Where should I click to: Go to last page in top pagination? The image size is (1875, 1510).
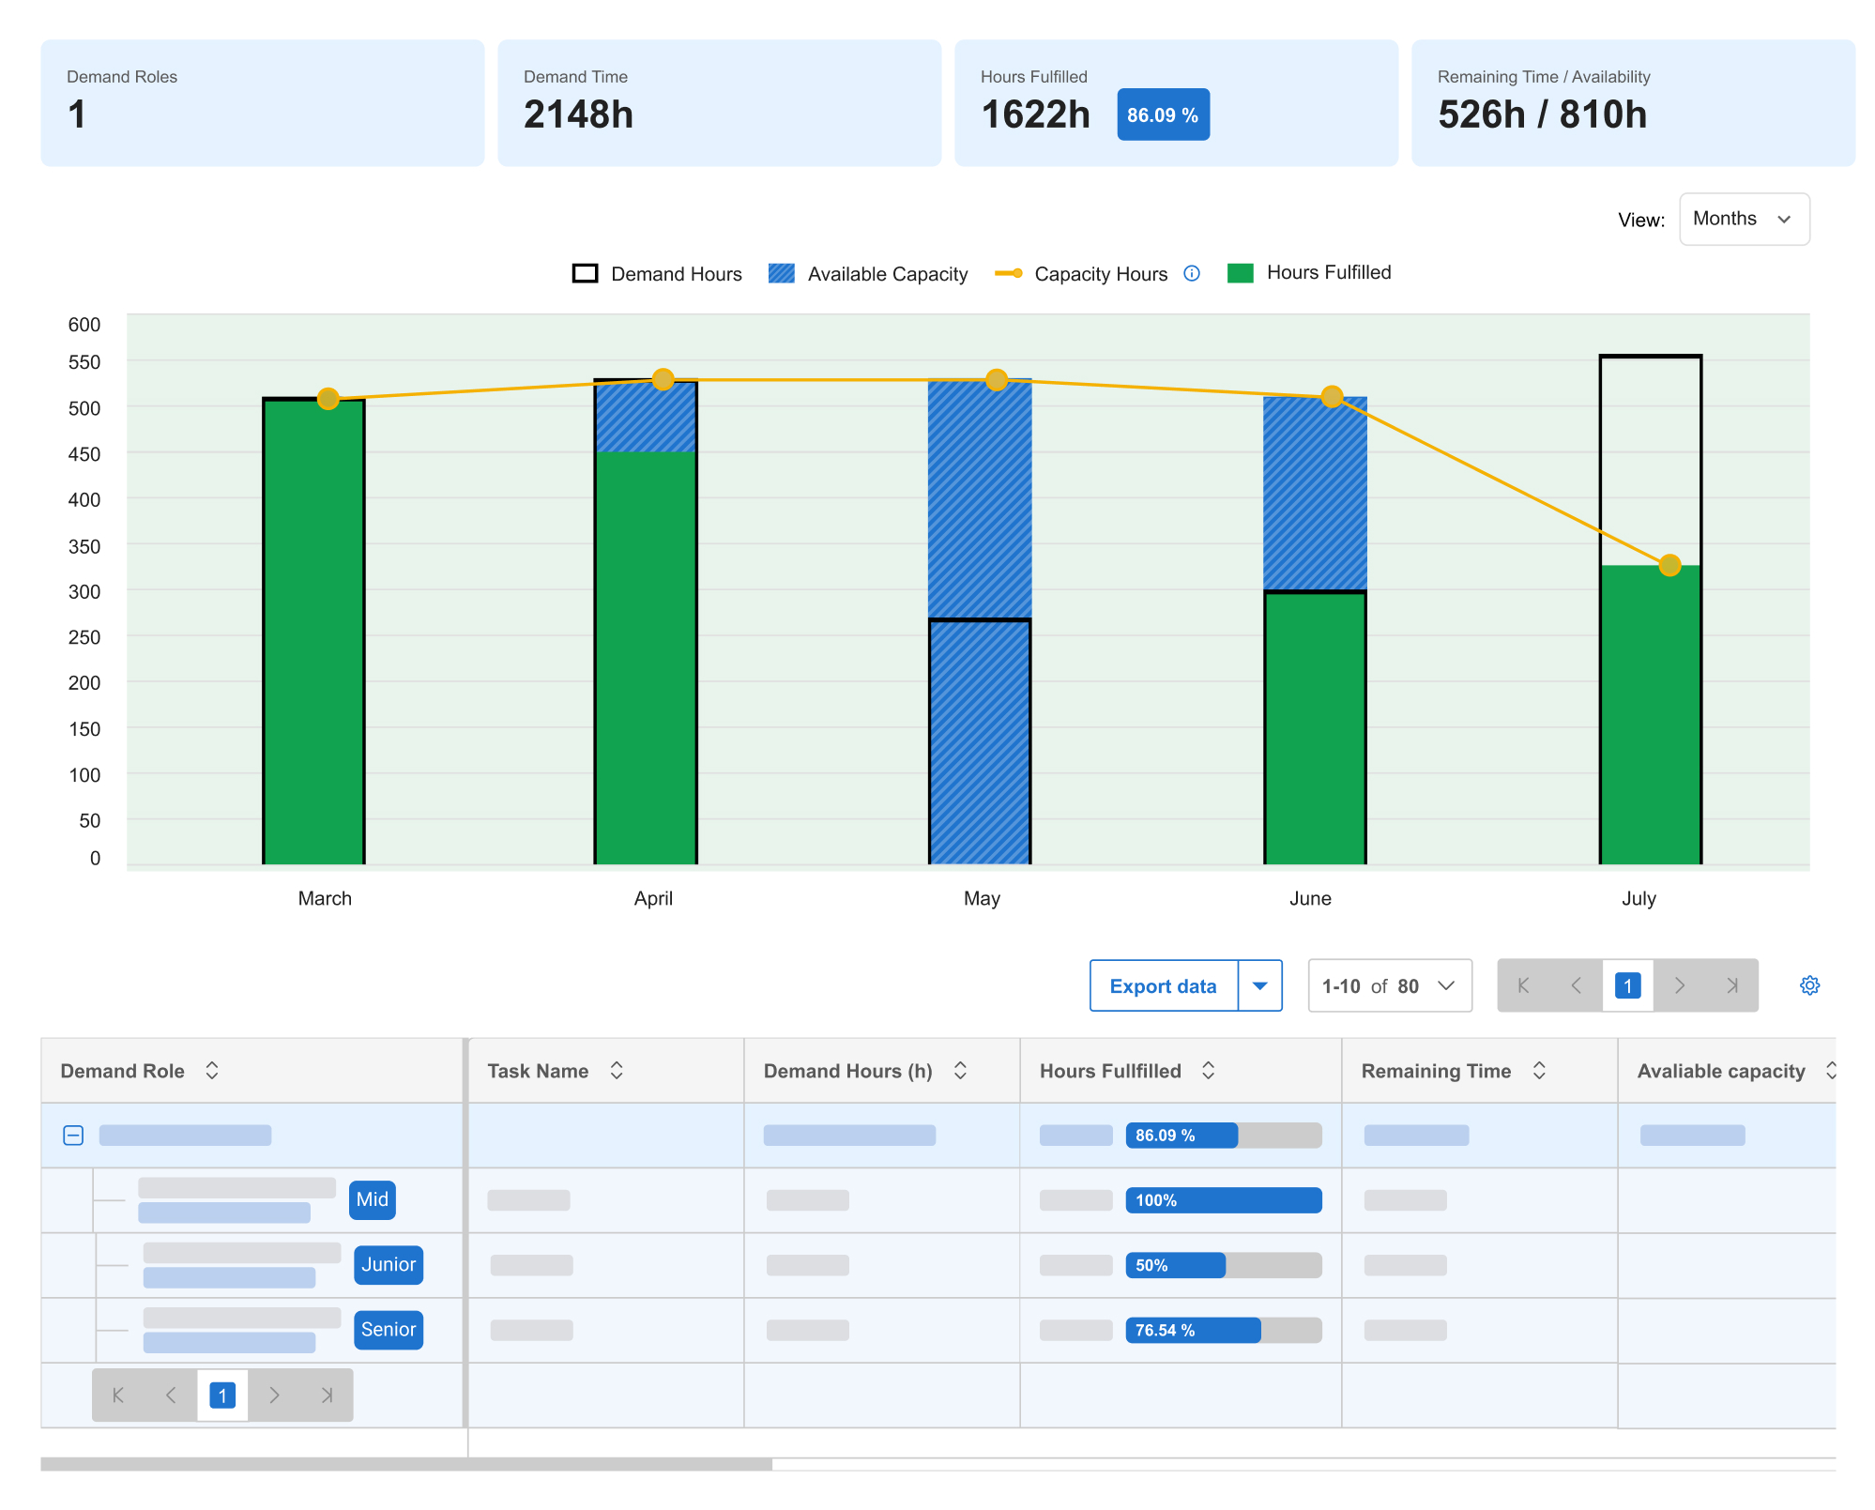[1732, 985]
